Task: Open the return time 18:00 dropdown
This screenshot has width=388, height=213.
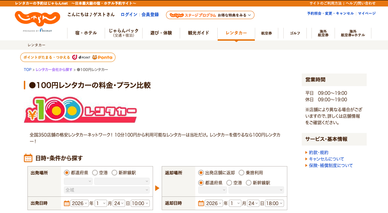Action: tap(274, 203)
